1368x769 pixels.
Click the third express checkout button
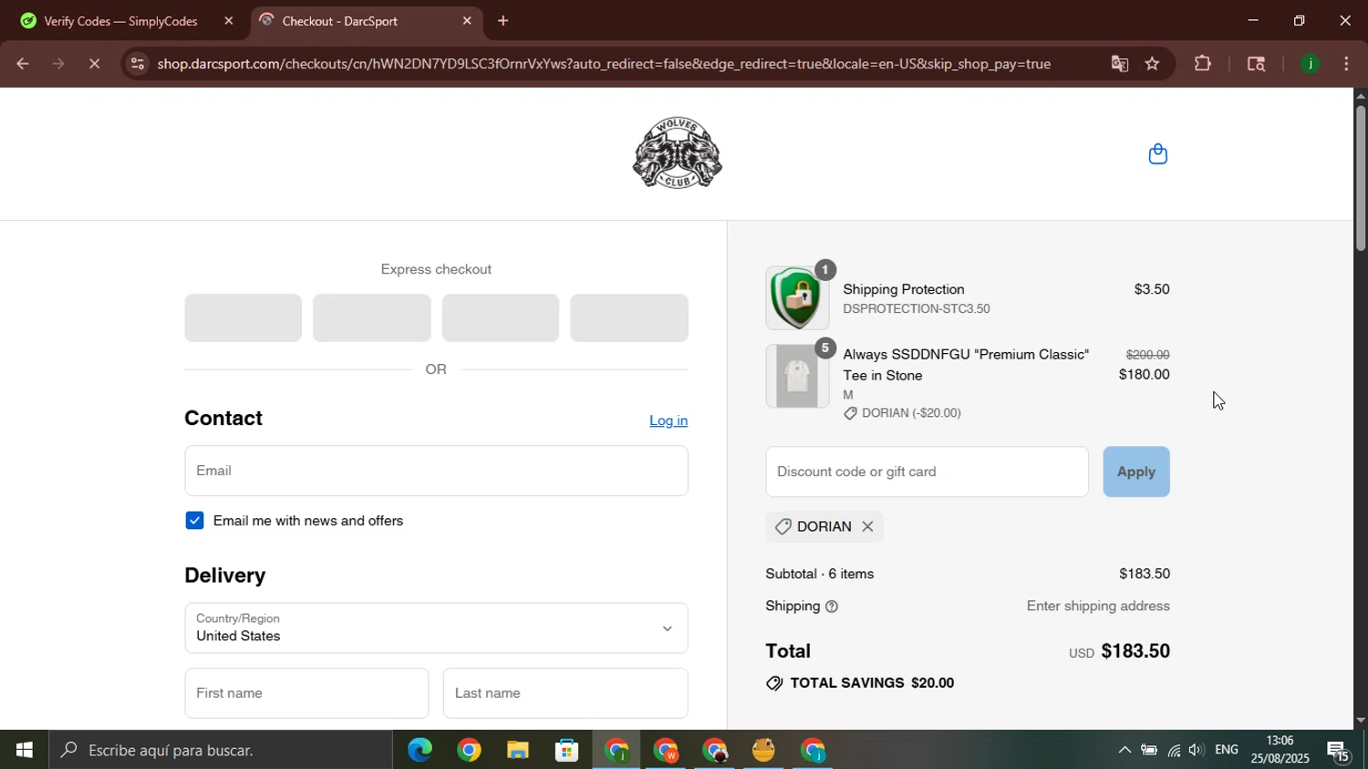click(501, 318)
